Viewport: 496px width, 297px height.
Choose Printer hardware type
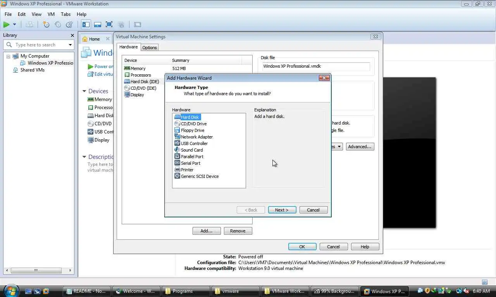coord(184,170)
